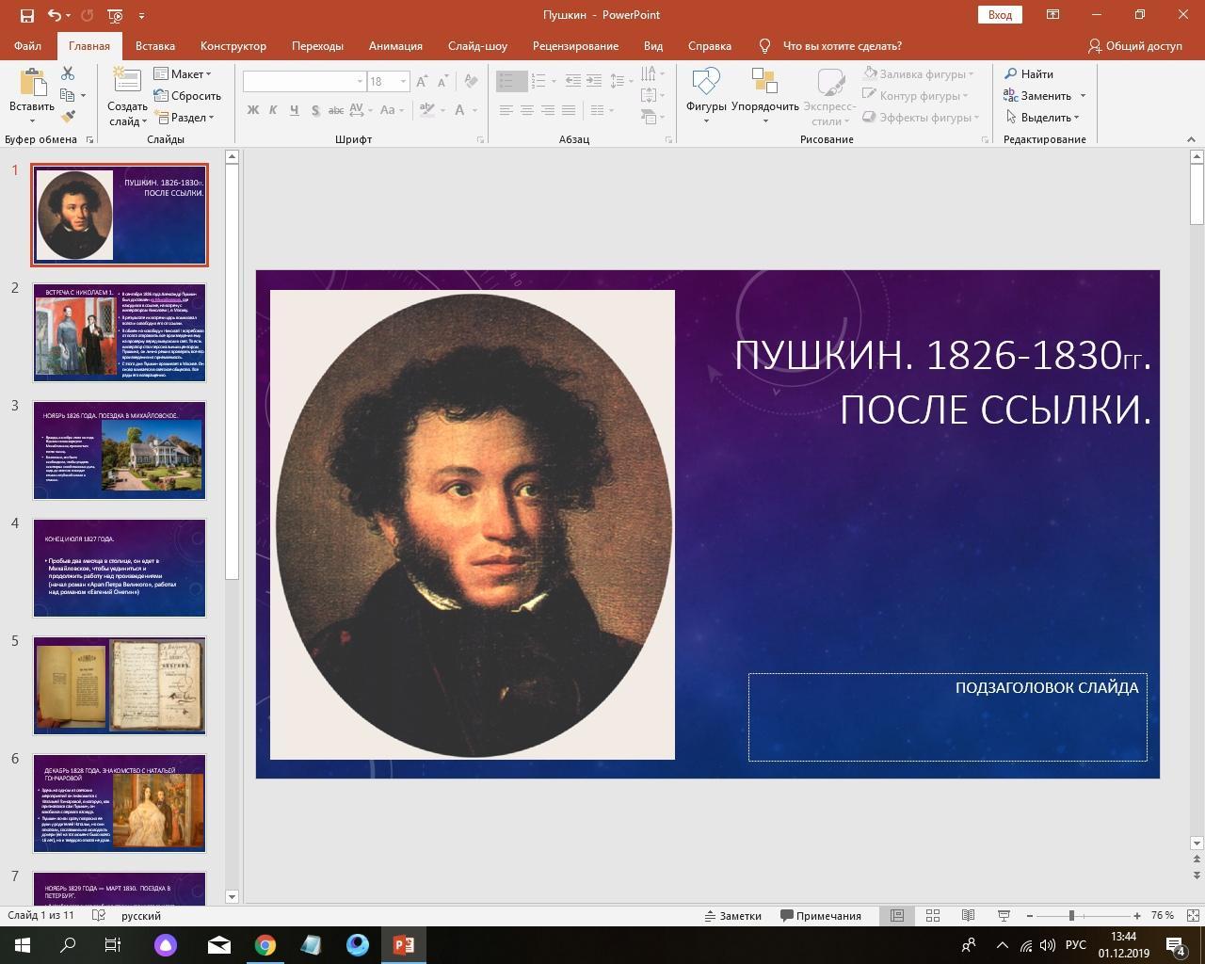This screenshot has width=1205, height=964.
Task: Toggle strikethrough (abc) formatting
Action: [x=335, y=110]
